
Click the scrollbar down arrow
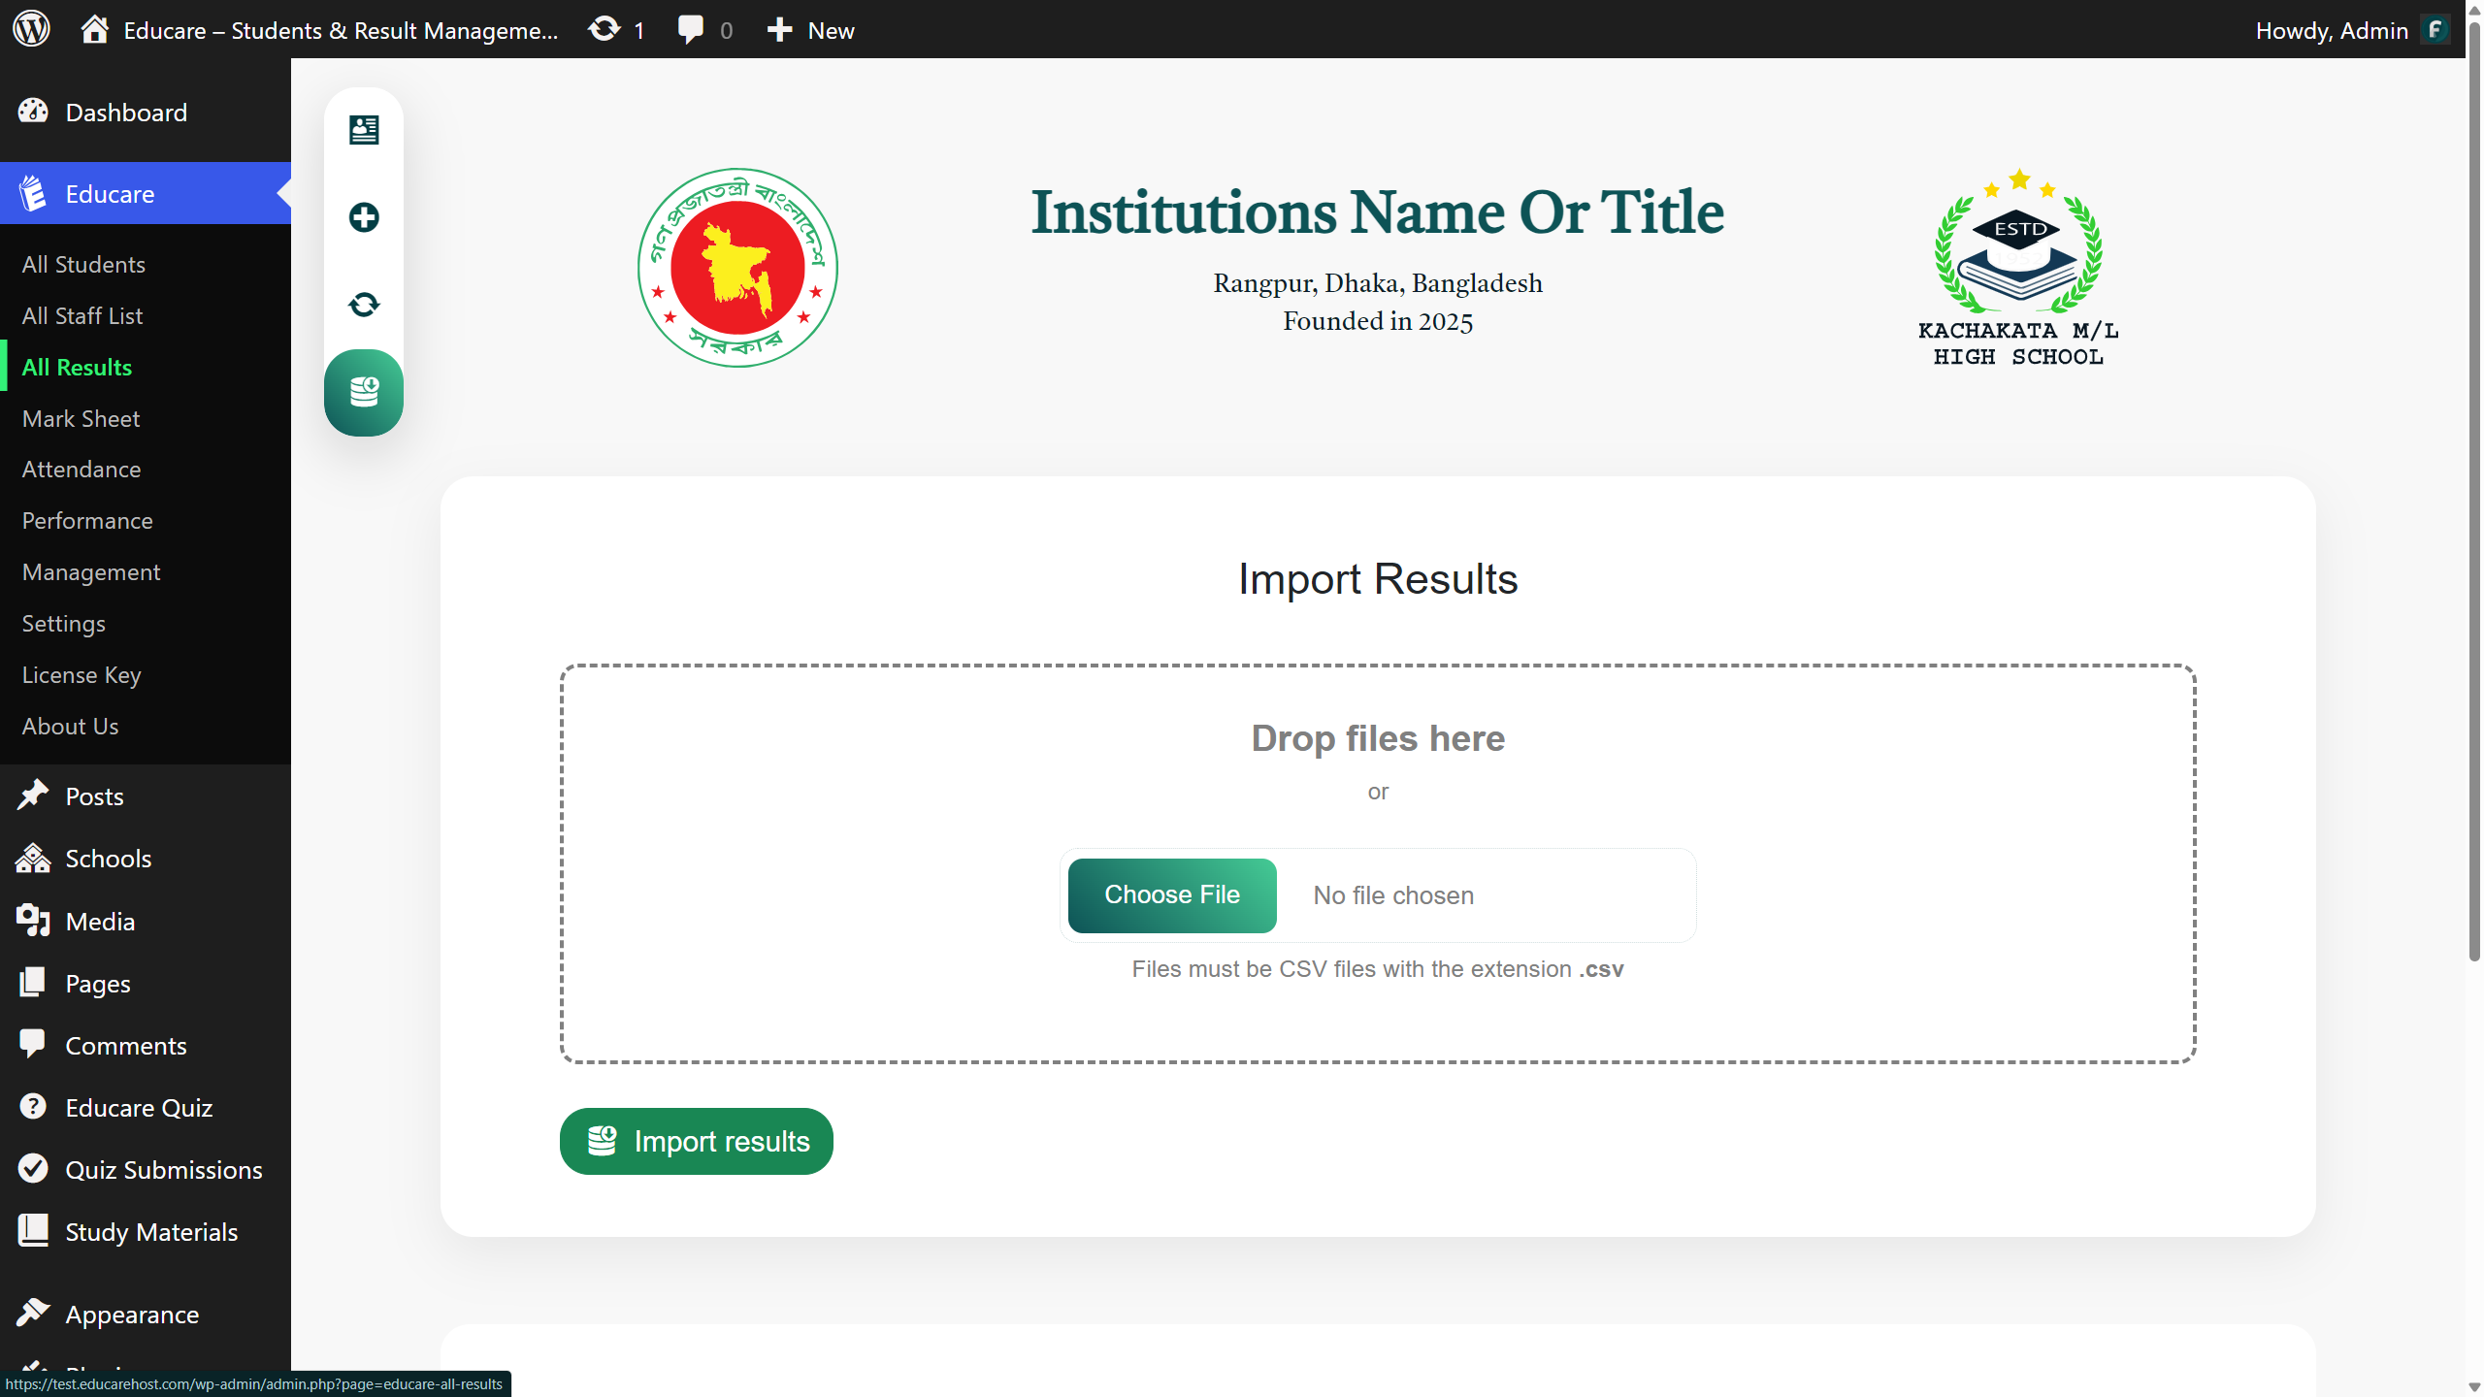(2474, 1386)
